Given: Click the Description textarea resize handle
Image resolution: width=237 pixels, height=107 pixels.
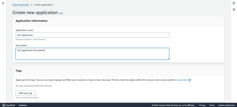Looking at the screenshot, I should click(x=168, y=59).
